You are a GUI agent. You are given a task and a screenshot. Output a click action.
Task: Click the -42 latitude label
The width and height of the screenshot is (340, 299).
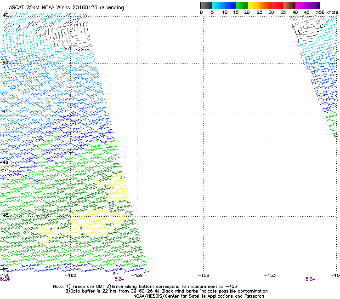[x=4, y=62]
